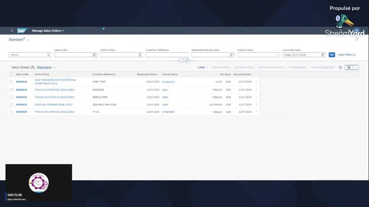Click customer reference 'COPY TEST'
The image size is (369, 207).
[99, 82]
